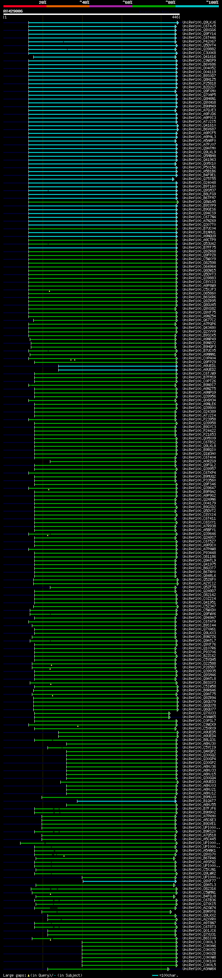
Task: Select the UniRef100_B9SCK5 label
Action: [x=199, y=335]
